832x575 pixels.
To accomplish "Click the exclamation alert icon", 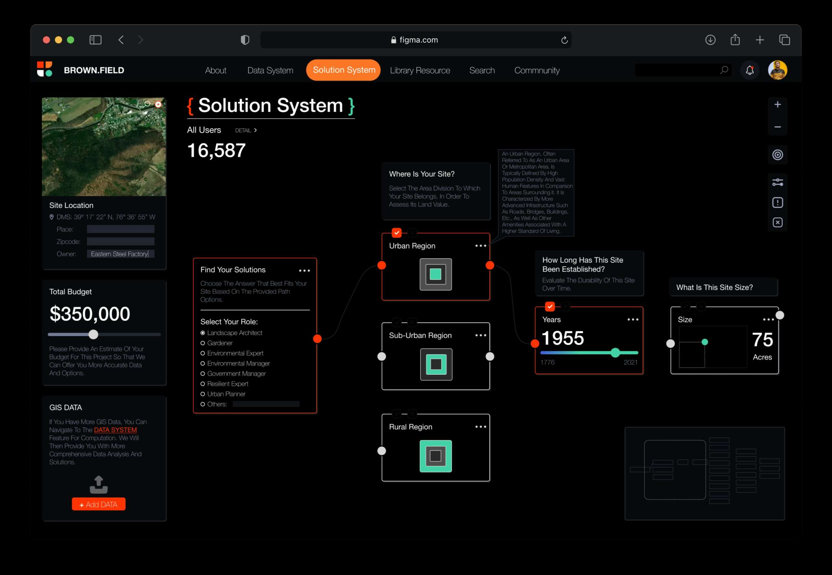I will tap(777, 203).
